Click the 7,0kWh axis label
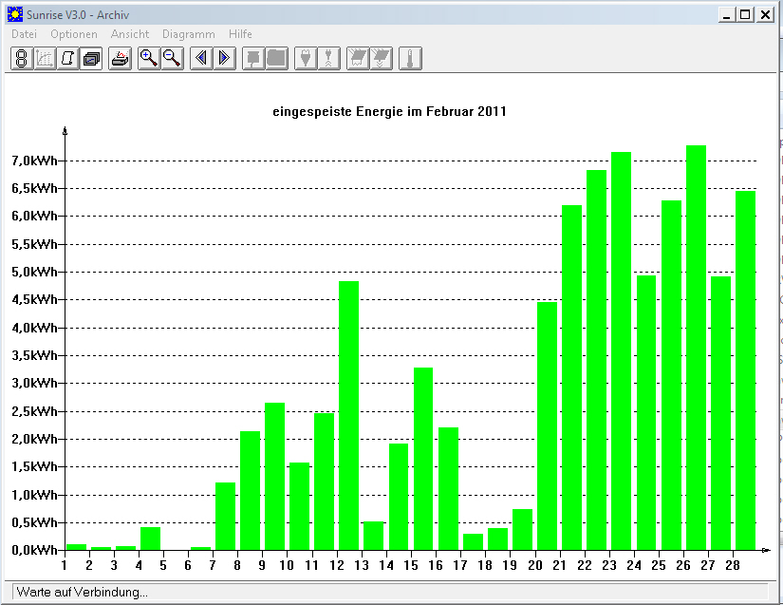This screenshot has height=605, width=783. [34, 161]
